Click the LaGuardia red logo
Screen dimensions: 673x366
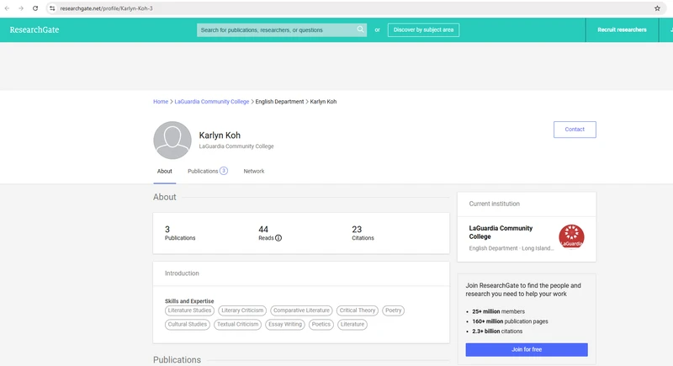571,236
